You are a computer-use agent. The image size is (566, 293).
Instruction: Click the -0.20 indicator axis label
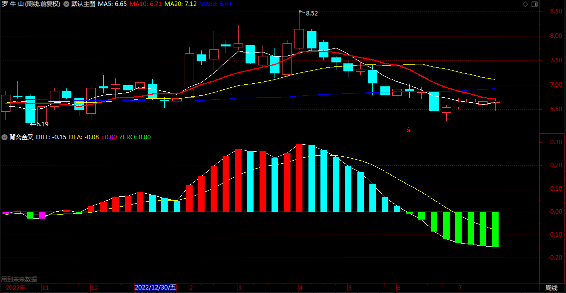pos(554,258)
